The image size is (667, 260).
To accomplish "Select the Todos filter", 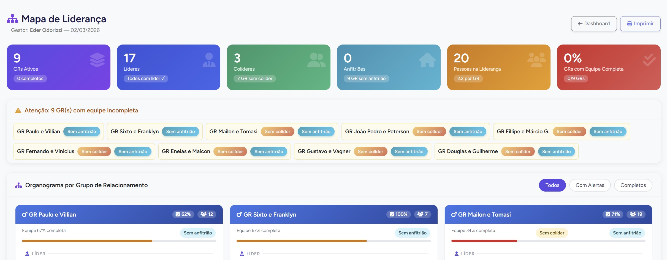I will [552, 185].
